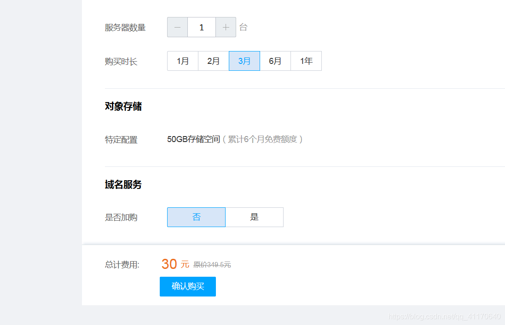Click the 30 元 total price

[x=175, y=264]
